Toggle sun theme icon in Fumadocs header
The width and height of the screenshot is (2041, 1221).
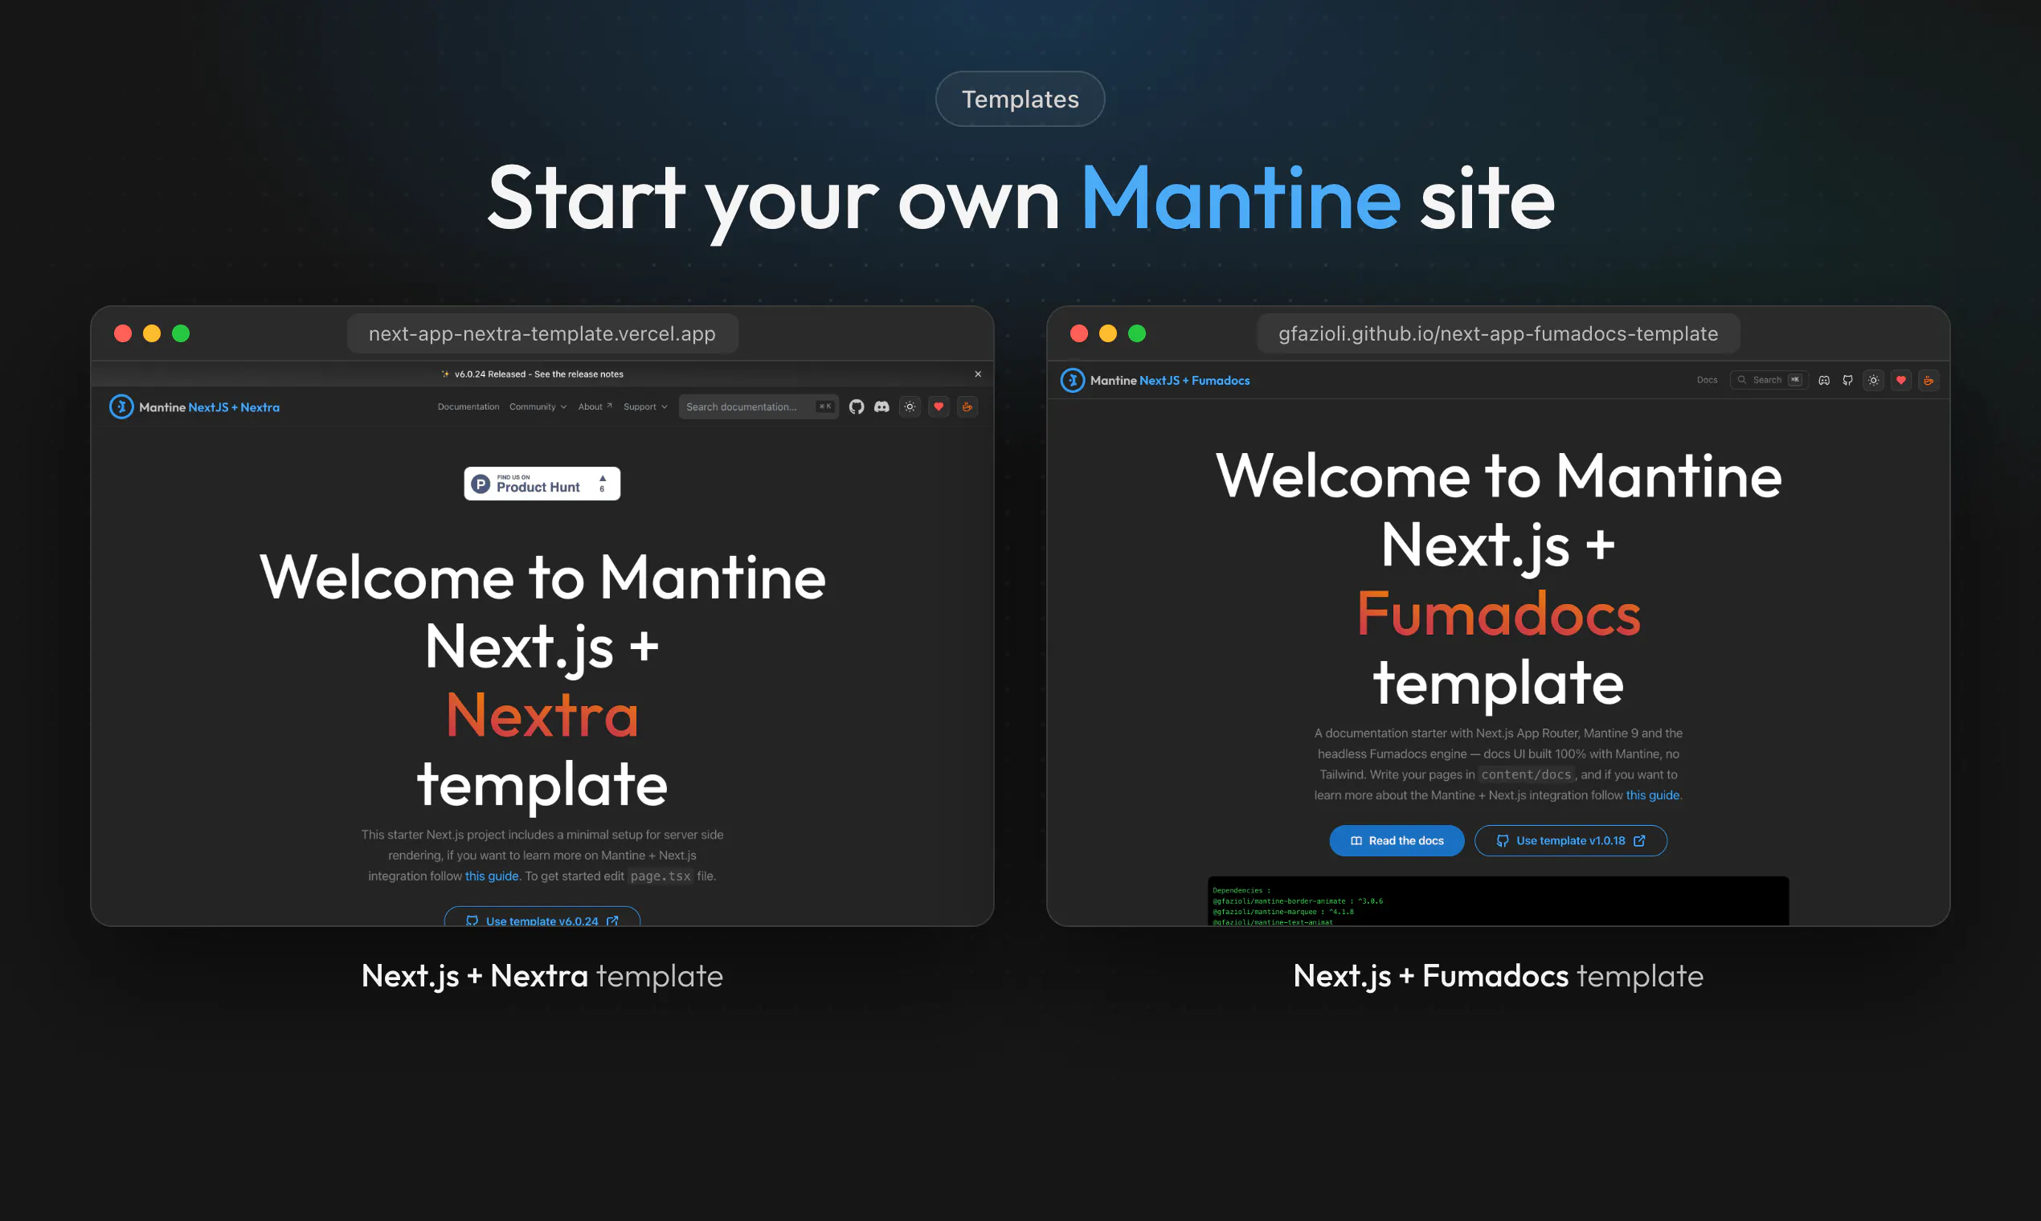[1873, 380]
